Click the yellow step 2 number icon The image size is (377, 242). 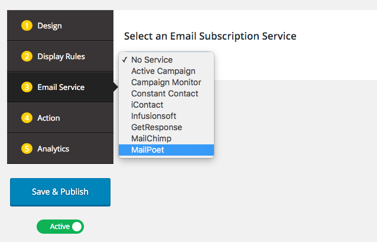(x=27, y=57)
